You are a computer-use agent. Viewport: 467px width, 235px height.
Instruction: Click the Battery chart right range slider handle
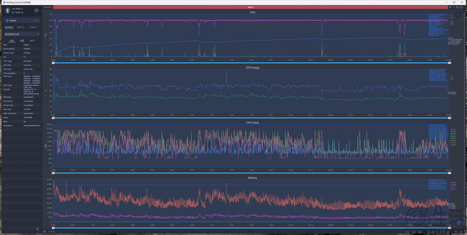[450, 228]
